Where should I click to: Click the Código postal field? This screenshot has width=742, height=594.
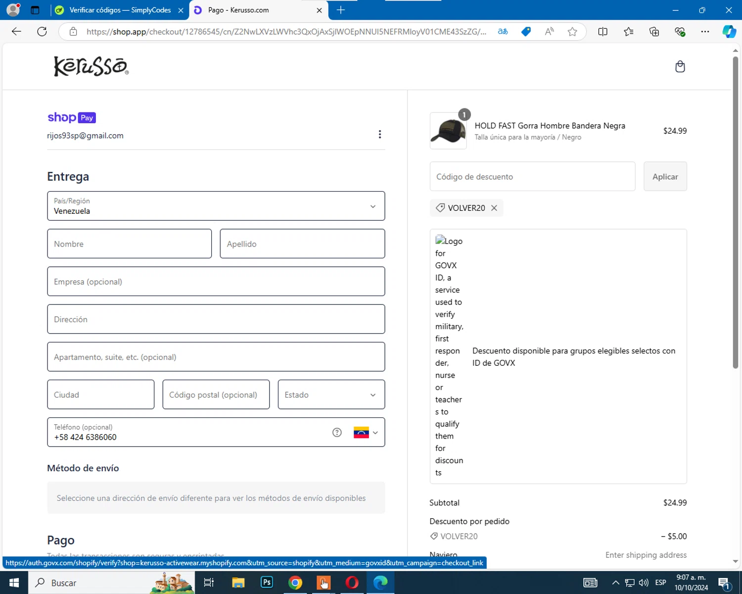tap(216, 395)
